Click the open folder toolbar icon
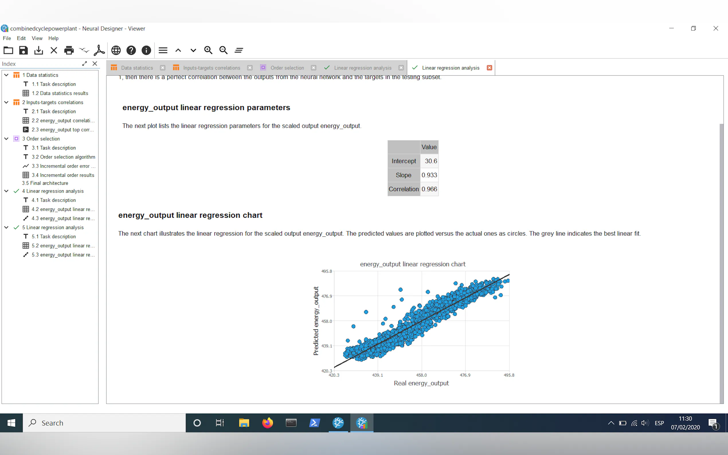This screenshot has height=455, width=728. coord(8,50)
